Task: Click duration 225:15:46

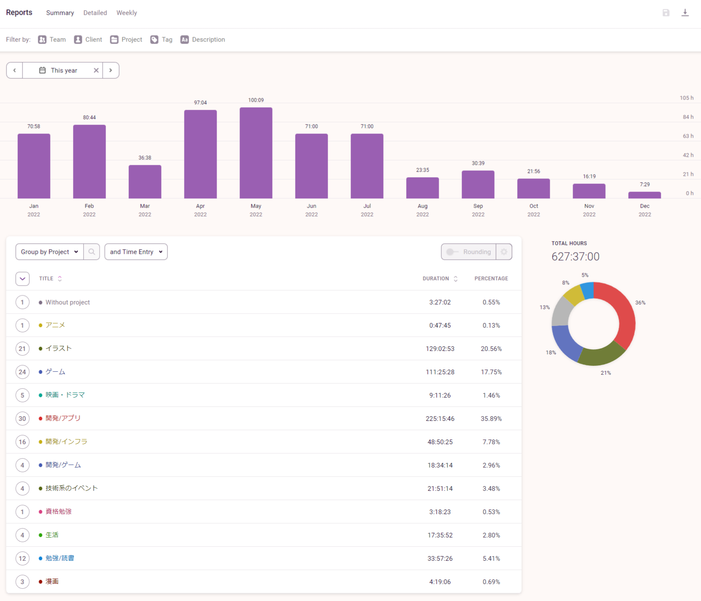Action: 440,418
